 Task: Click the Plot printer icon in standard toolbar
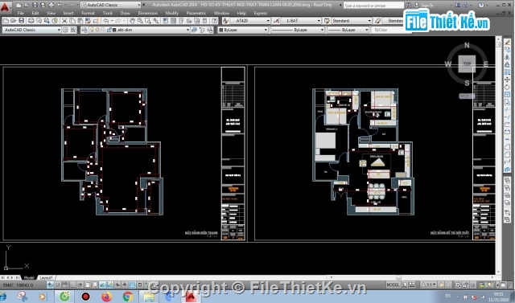coord(31,21)
